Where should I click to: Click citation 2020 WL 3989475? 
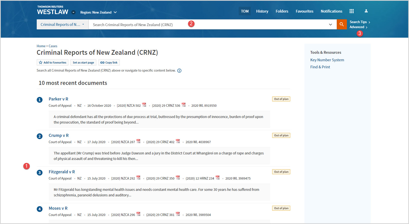click(238, 179)
